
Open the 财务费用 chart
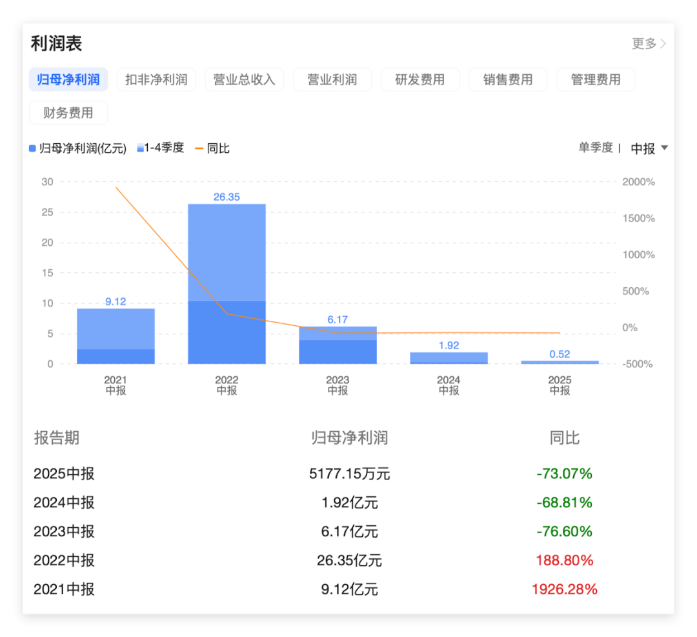(x=68, y=112)
